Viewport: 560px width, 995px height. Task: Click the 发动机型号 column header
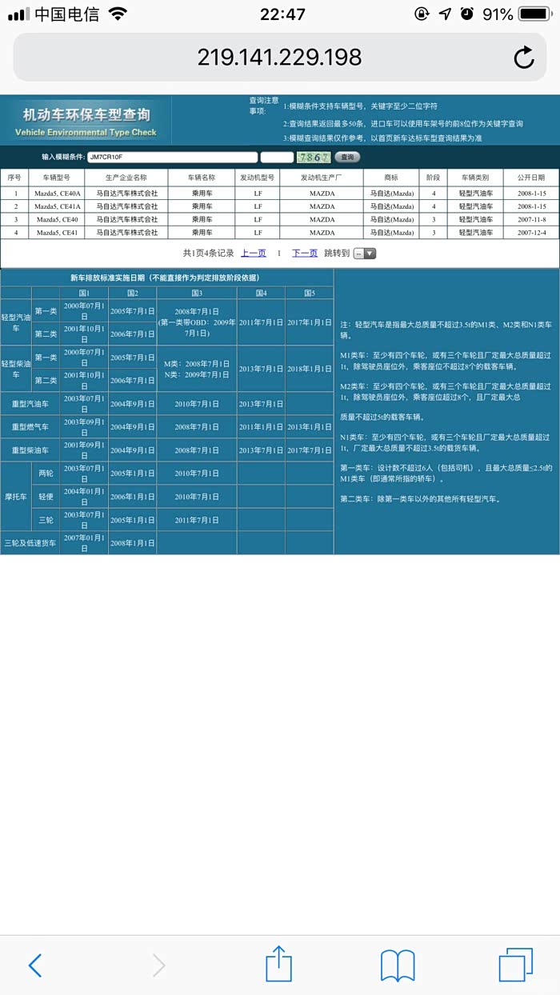point(258,178)
